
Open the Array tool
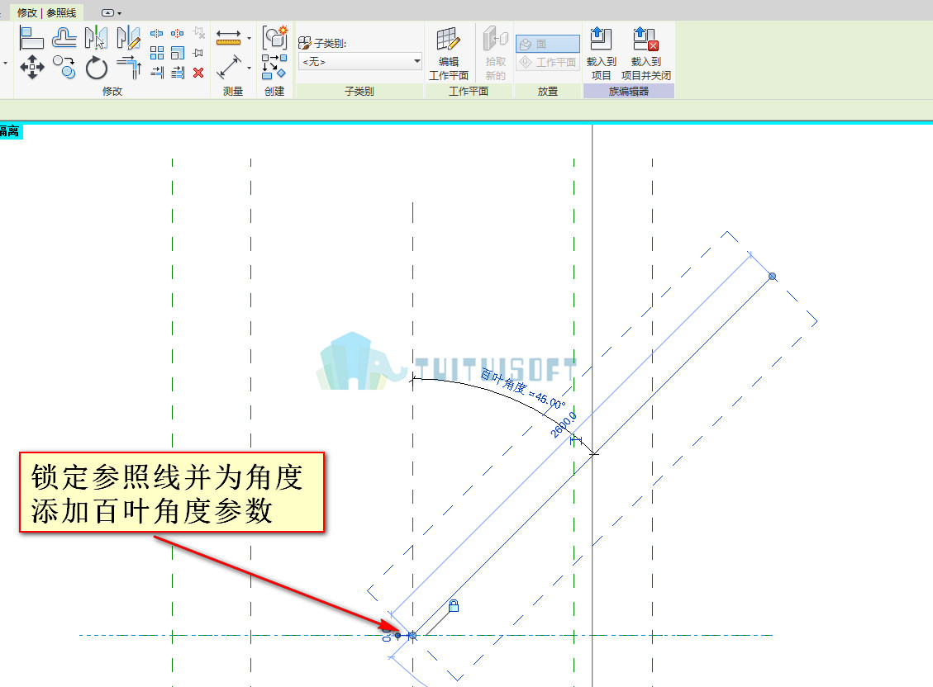pos(157,54)
